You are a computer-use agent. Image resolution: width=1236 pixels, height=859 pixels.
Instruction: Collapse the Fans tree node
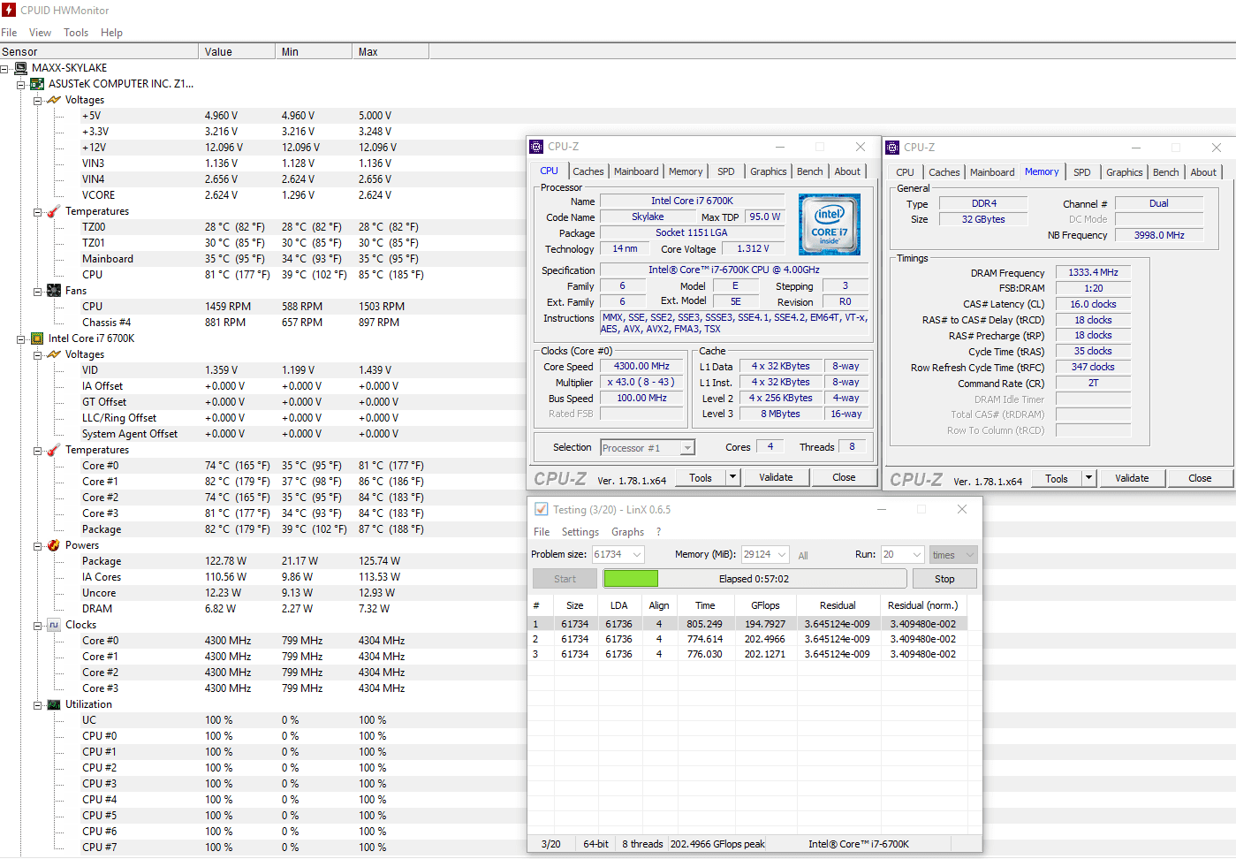click(38, 292)
